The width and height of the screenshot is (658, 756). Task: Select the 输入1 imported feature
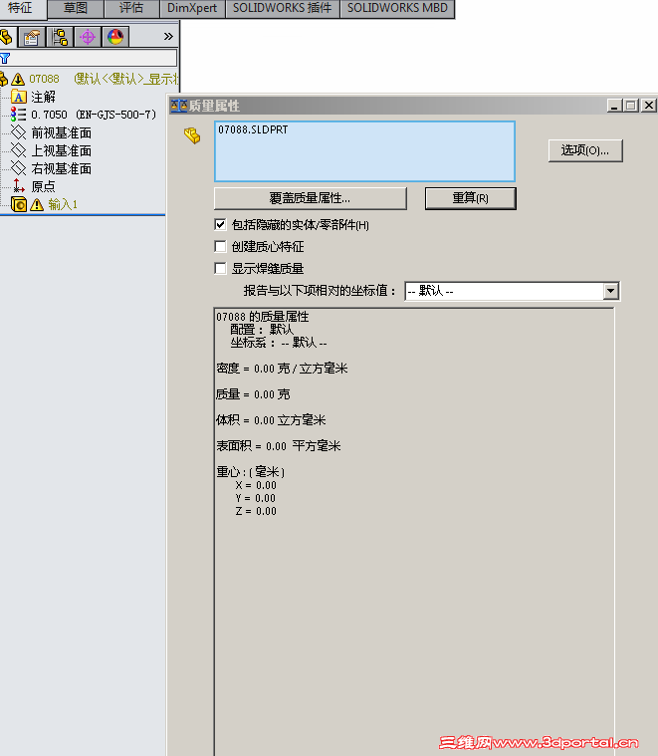point(63,204)
